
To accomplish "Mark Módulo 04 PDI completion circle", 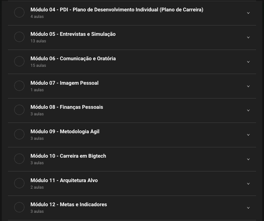I will (19, 13).
